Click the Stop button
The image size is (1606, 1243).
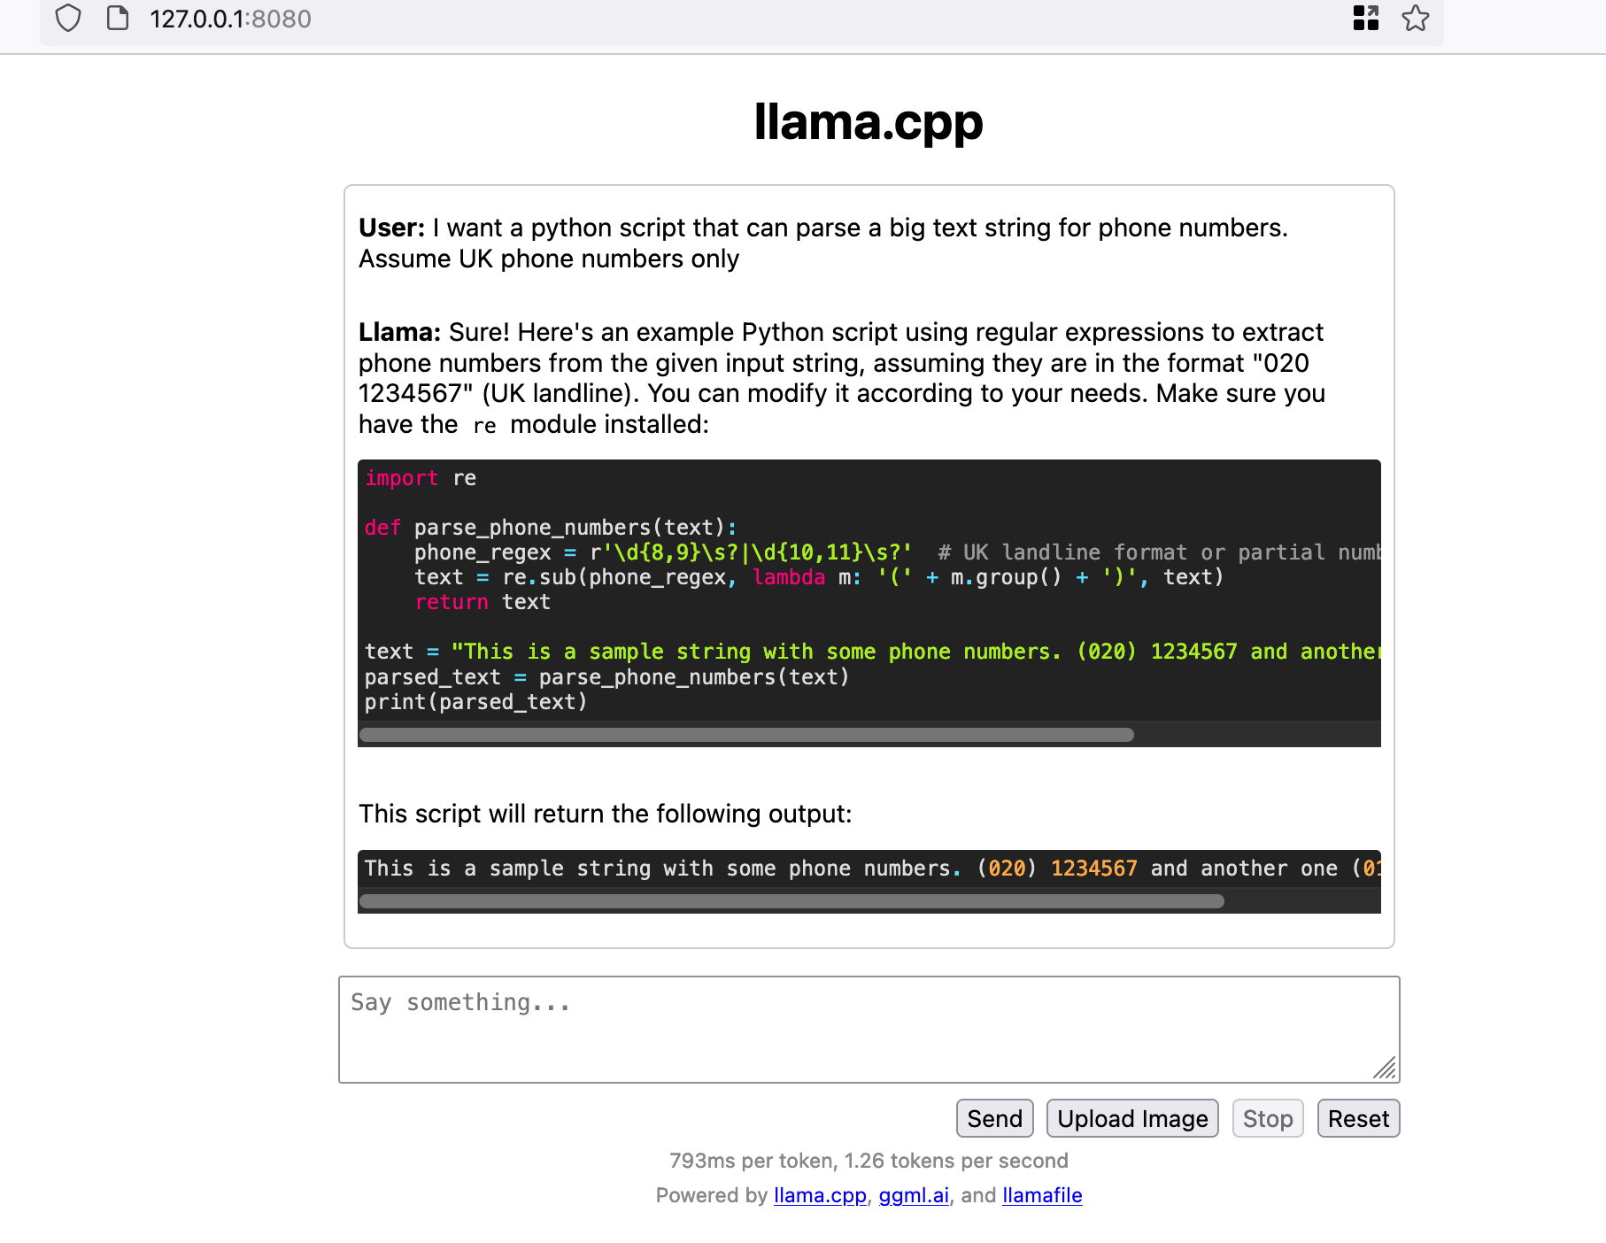coord(1268,1118)
